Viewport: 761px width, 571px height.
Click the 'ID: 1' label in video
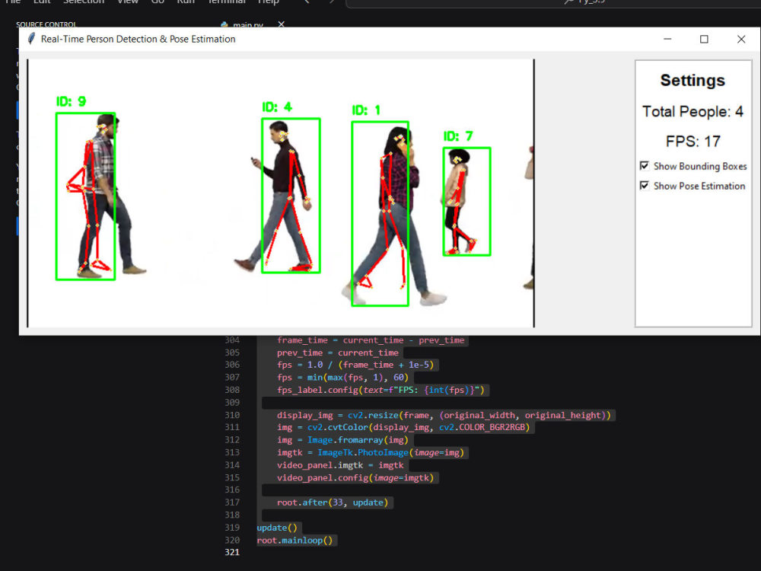pos(367,110)
